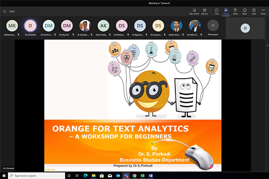Click the self-view D avatar tile
Image resolution: width=269 pixels, height=179 pixels.
click(x=245, y=28)
